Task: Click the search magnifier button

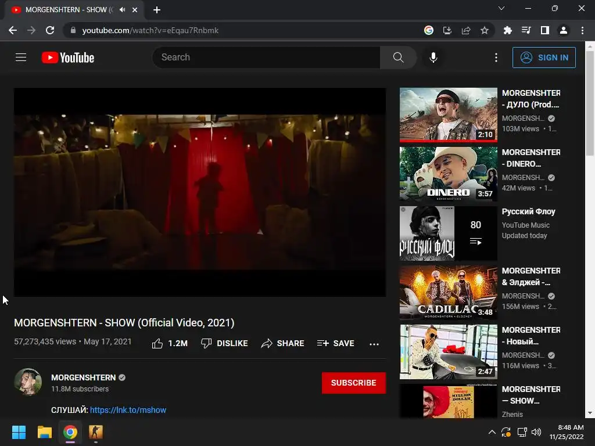Action: (x=398, y=57)
